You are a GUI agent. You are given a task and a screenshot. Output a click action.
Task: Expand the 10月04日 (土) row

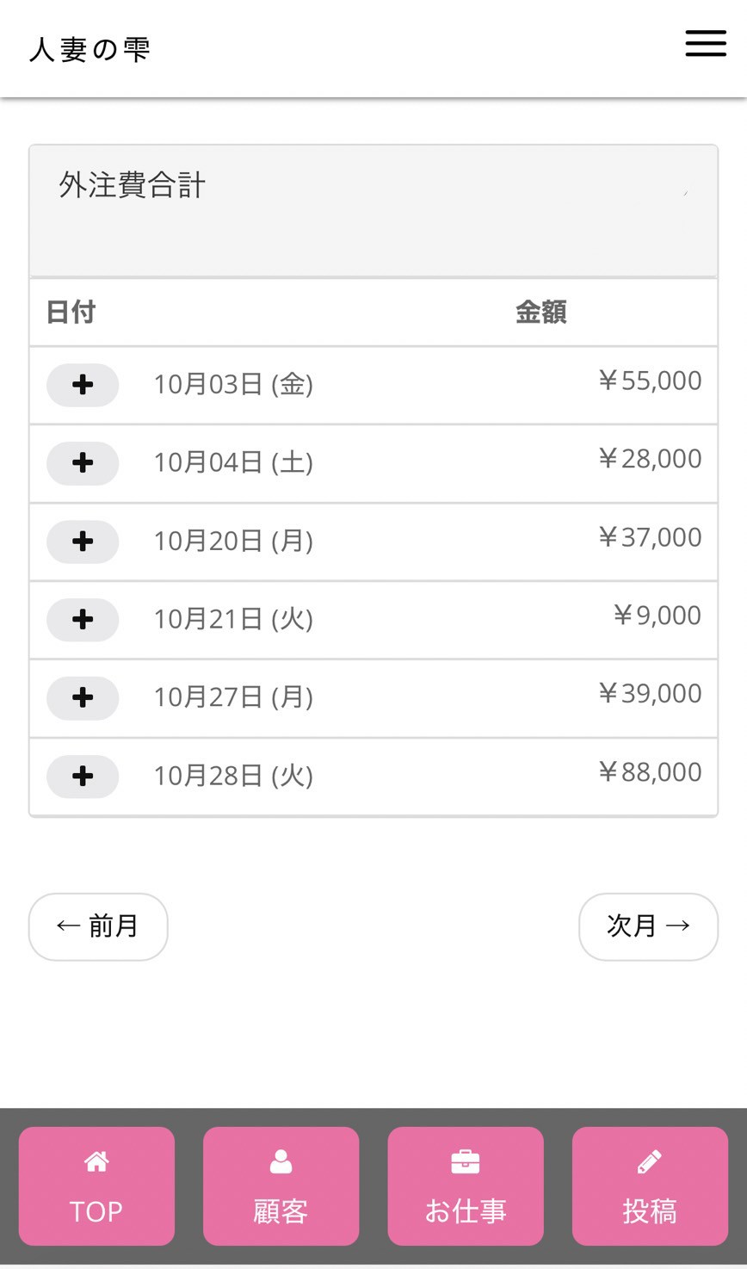[83, 463]
